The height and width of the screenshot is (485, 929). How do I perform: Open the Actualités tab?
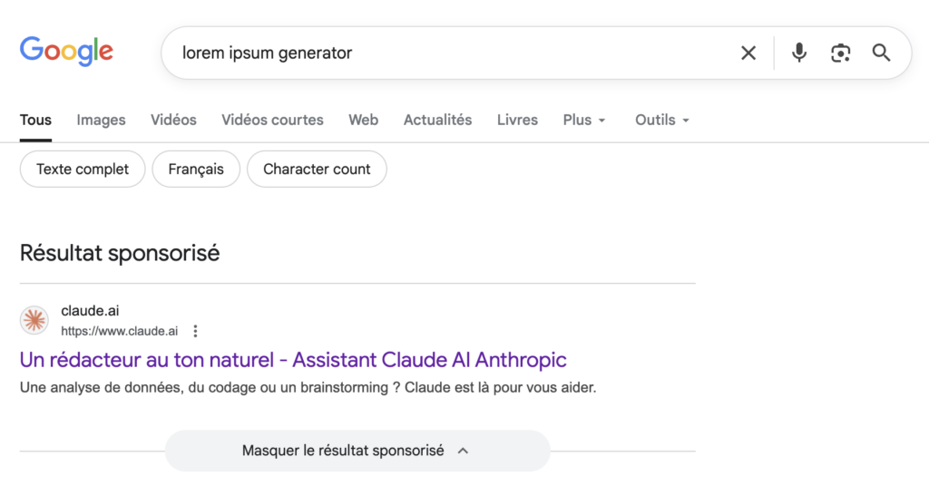click(x=437, y=121)
